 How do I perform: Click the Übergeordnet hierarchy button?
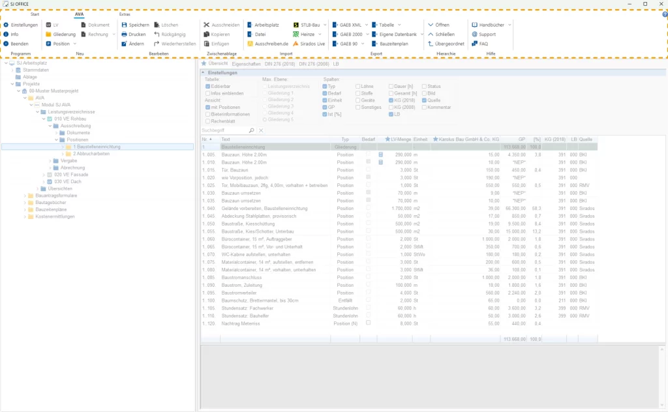(x=446, y=44)
